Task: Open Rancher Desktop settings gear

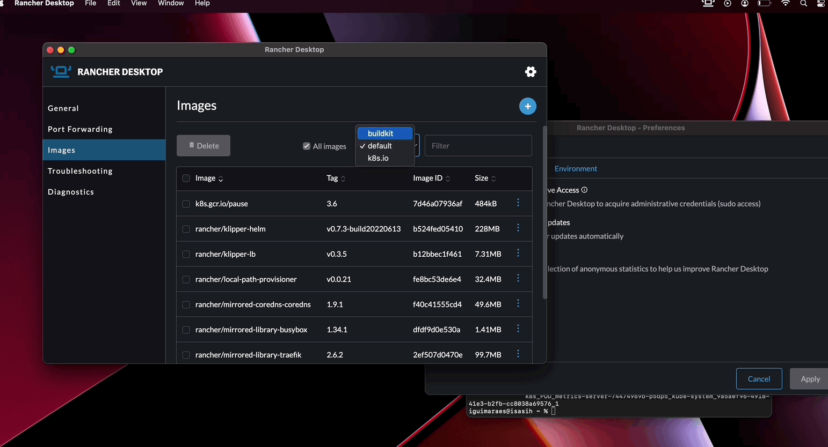Action: pos(531,71)
